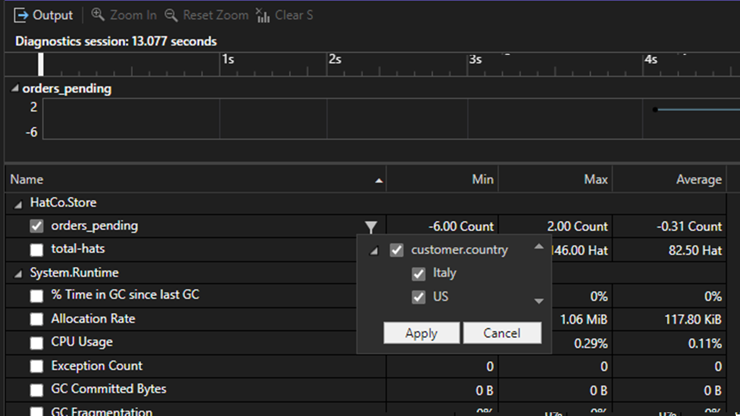Open the filter for orders_pending
740x416 pixels.
pos(372,227)
